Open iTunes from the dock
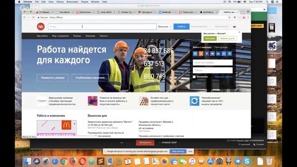 point(192,161)
